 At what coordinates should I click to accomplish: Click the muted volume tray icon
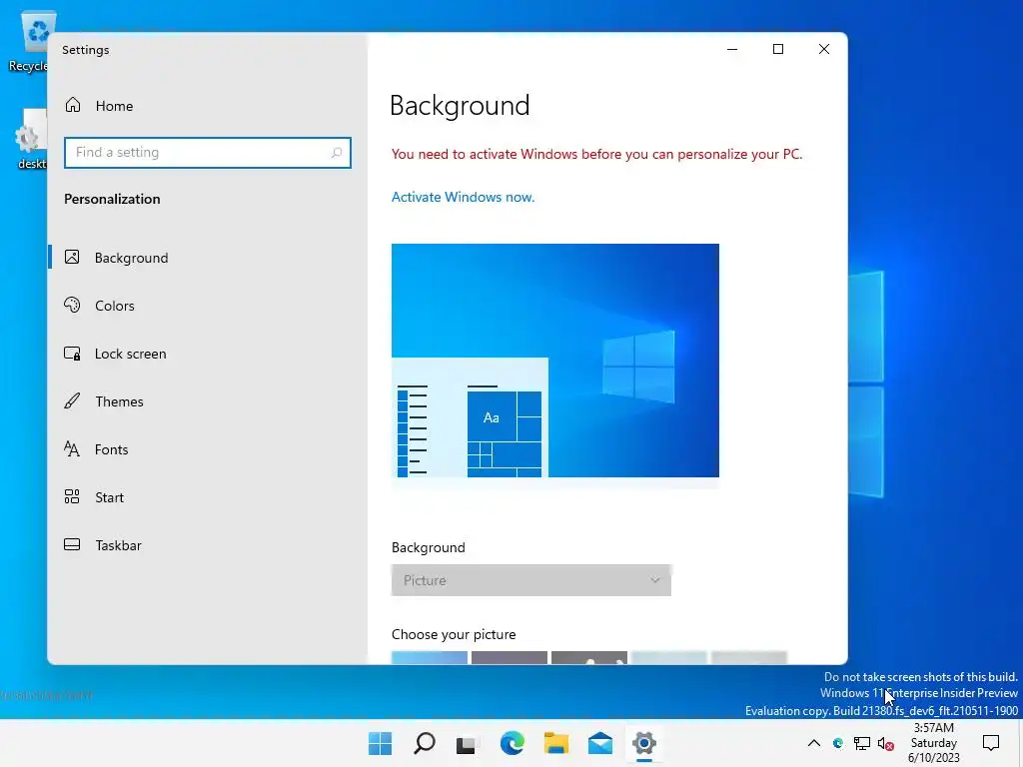tap(886, 743)
